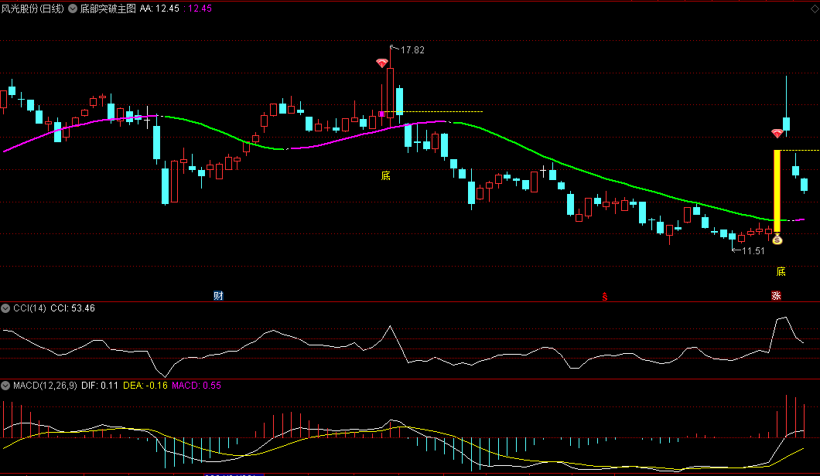
Task: Click the red gem marker near 17.82 peak
Action: (x=382, y=63)
